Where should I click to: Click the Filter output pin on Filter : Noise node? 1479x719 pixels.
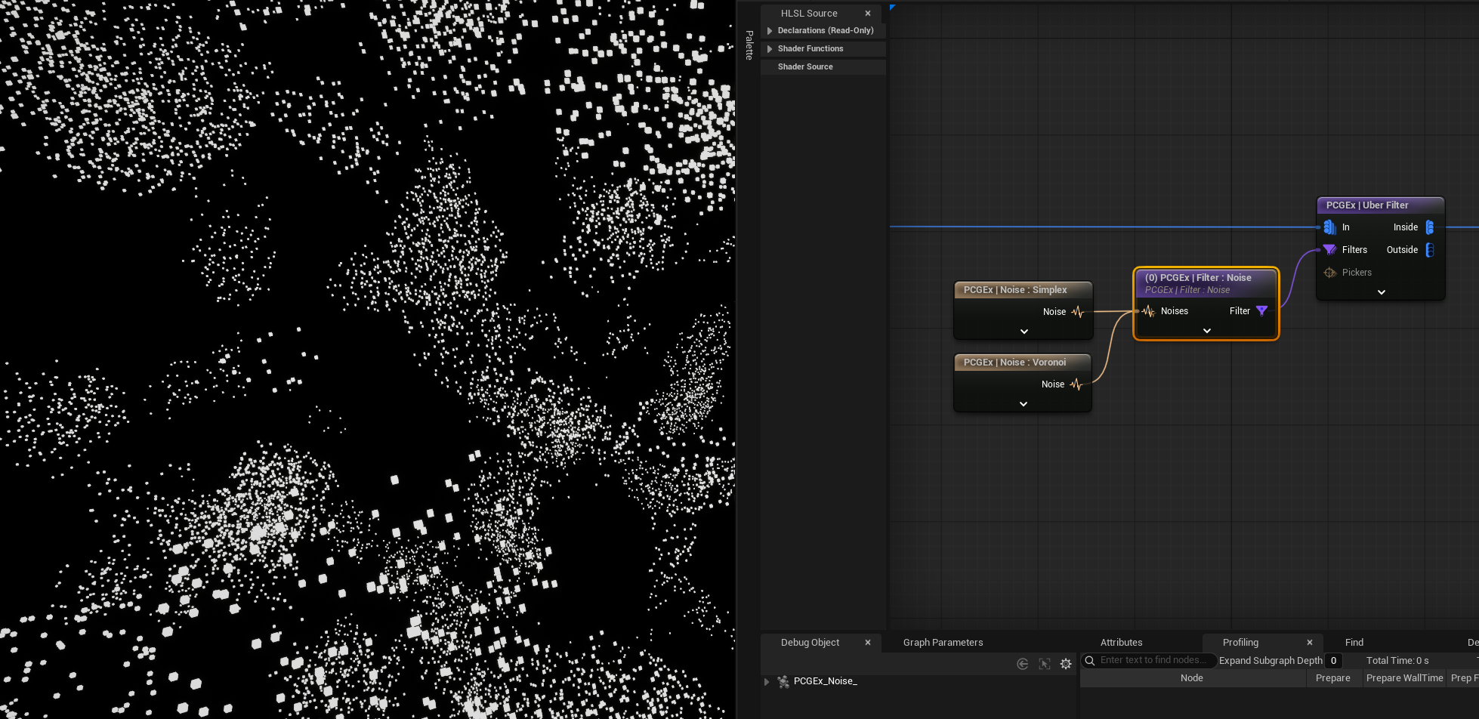[x=1261, y=311]
